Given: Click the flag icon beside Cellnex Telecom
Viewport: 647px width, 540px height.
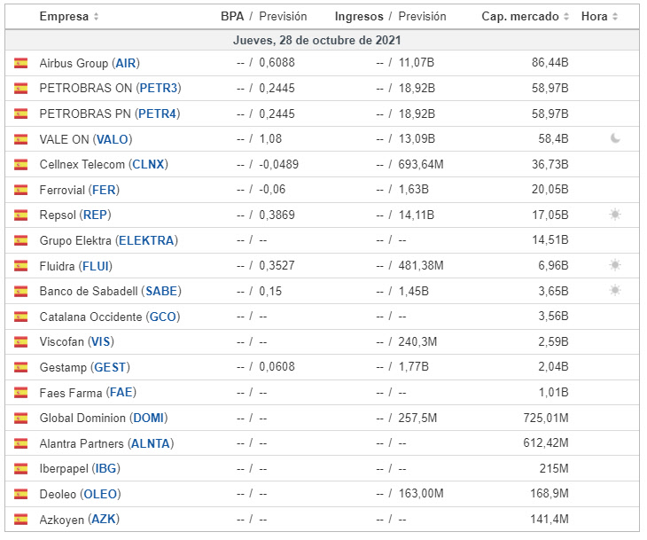Looking at the screenshot, I should coord(20,165).
